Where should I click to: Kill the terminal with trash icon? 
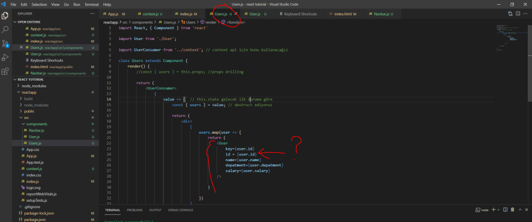tap(513, 210)
